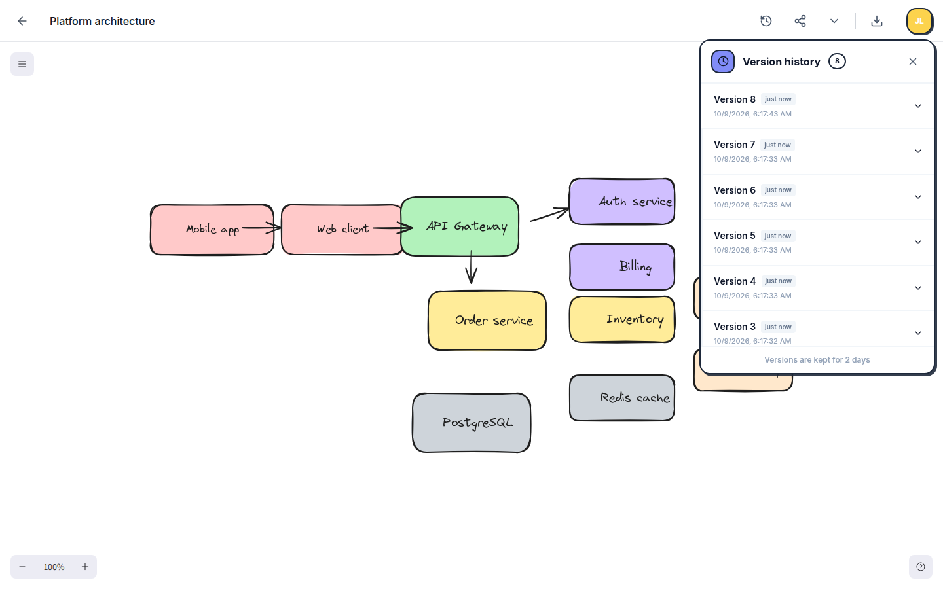The image size is (943, 589).
Task: Expand Version 6 chevron
Action: [918, 197]
